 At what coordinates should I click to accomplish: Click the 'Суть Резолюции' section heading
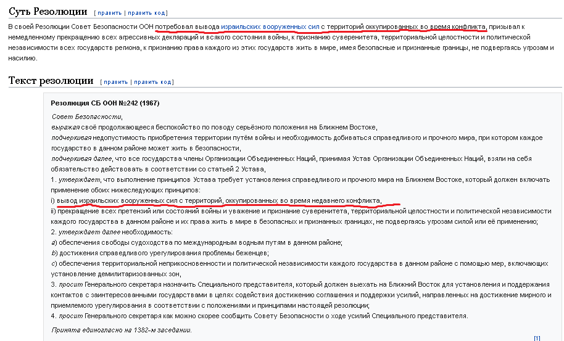(48, 12)
